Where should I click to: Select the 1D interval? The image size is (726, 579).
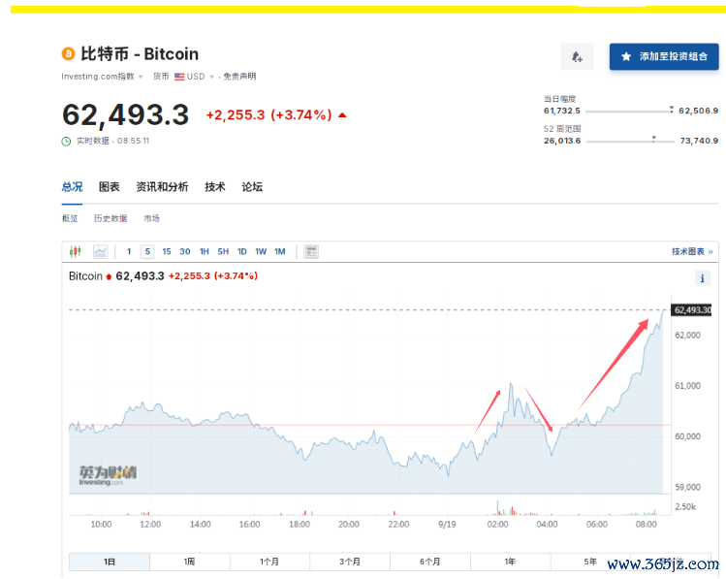[x=242, y=251]
